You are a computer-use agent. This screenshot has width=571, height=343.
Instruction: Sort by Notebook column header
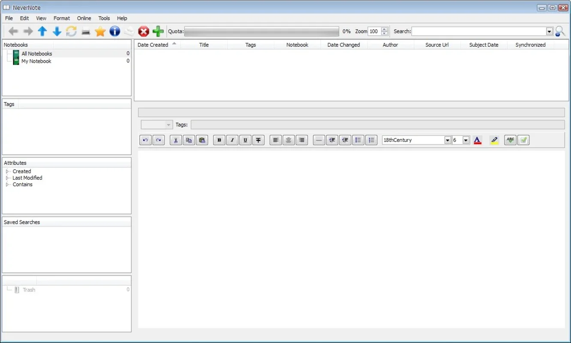pos(297,45)
